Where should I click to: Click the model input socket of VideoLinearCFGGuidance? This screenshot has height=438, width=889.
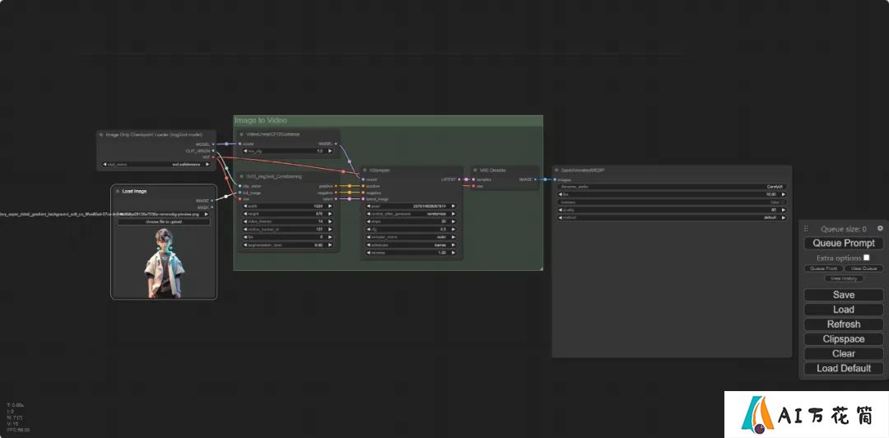coord(240,144)
